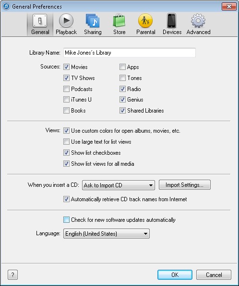Expand the Ask to Import CD dropdown

(119, 185)
